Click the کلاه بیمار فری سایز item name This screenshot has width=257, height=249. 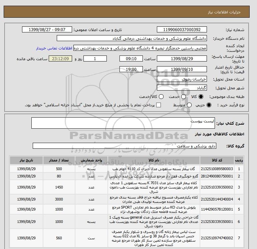tap(154, 187)
